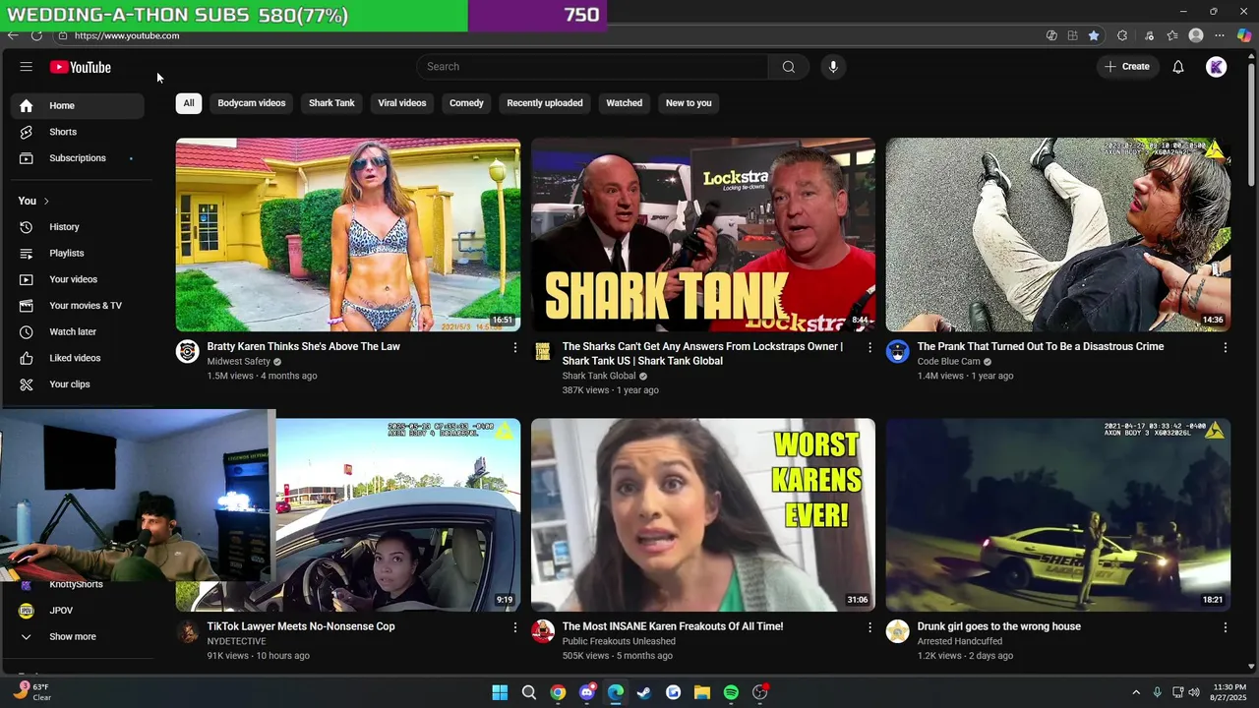Select Watched filter chip
Viewport: 1259px width, 708px height.
coord(624,103)
